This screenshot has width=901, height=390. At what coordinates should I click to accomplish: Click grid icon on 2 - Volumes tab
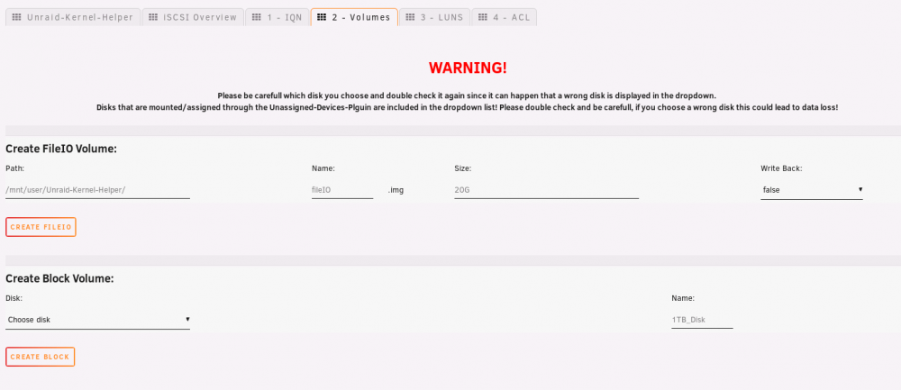322,17
